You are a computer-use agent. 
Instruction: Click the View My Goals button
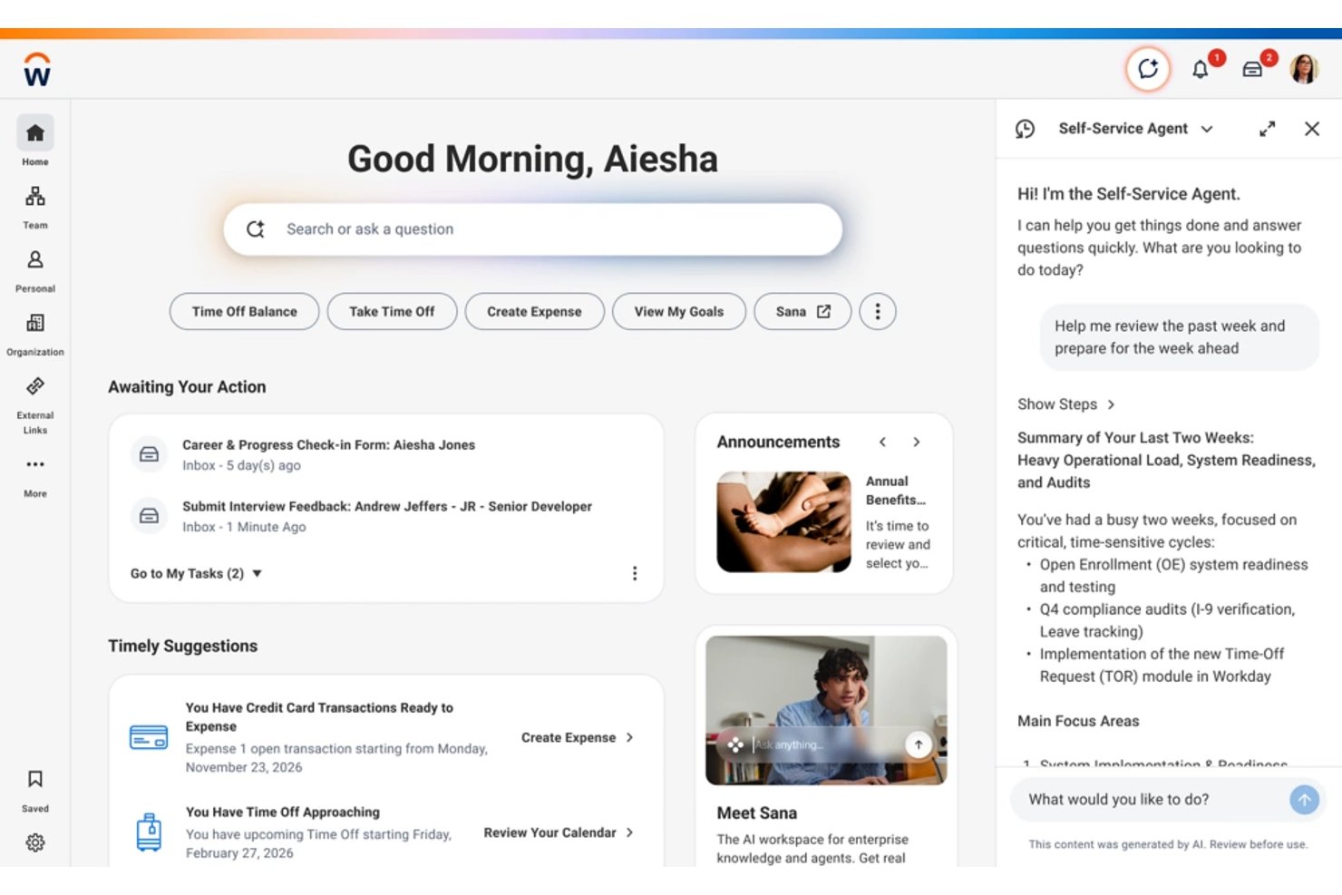click(679, 312)
